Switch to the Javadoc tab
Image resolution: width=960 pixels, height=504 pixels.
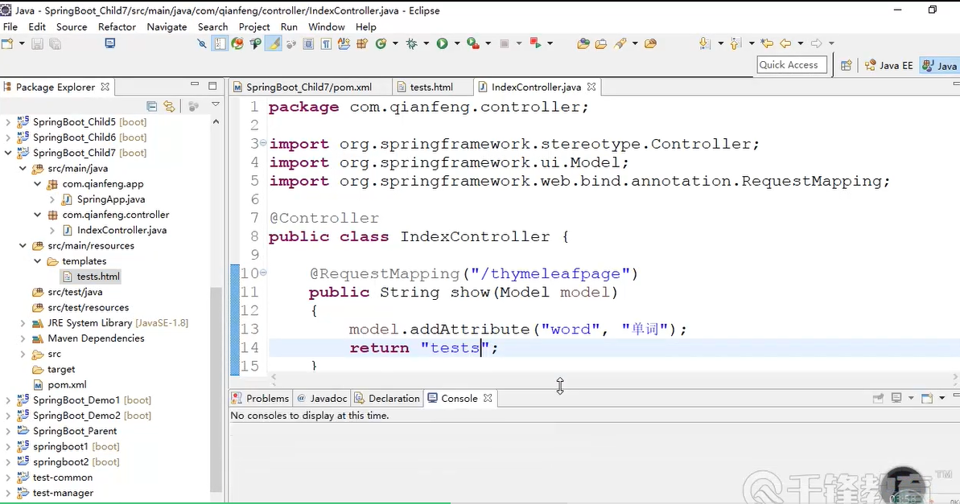click(x=323, y=398)
